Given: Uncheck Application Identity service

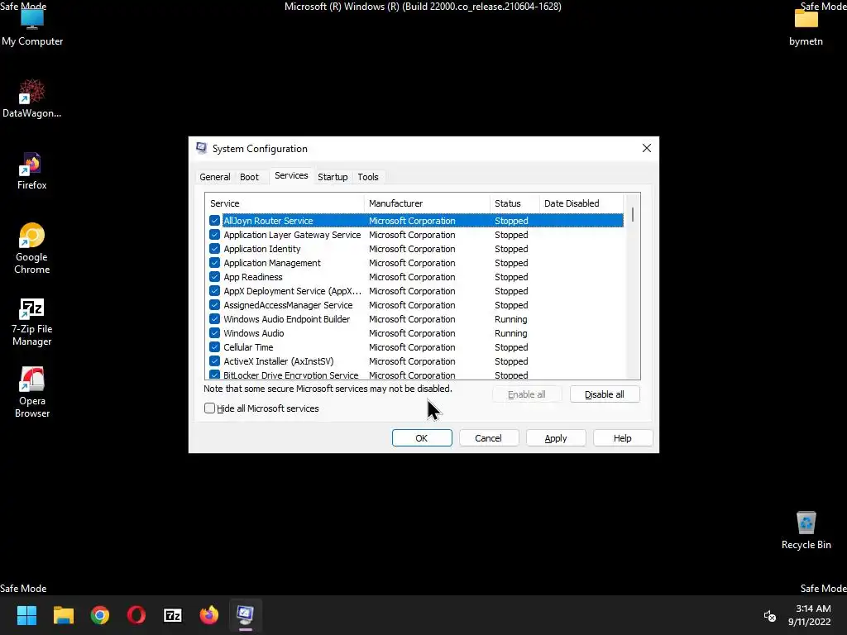Looking at the screenshot, I should pos(214,248).
